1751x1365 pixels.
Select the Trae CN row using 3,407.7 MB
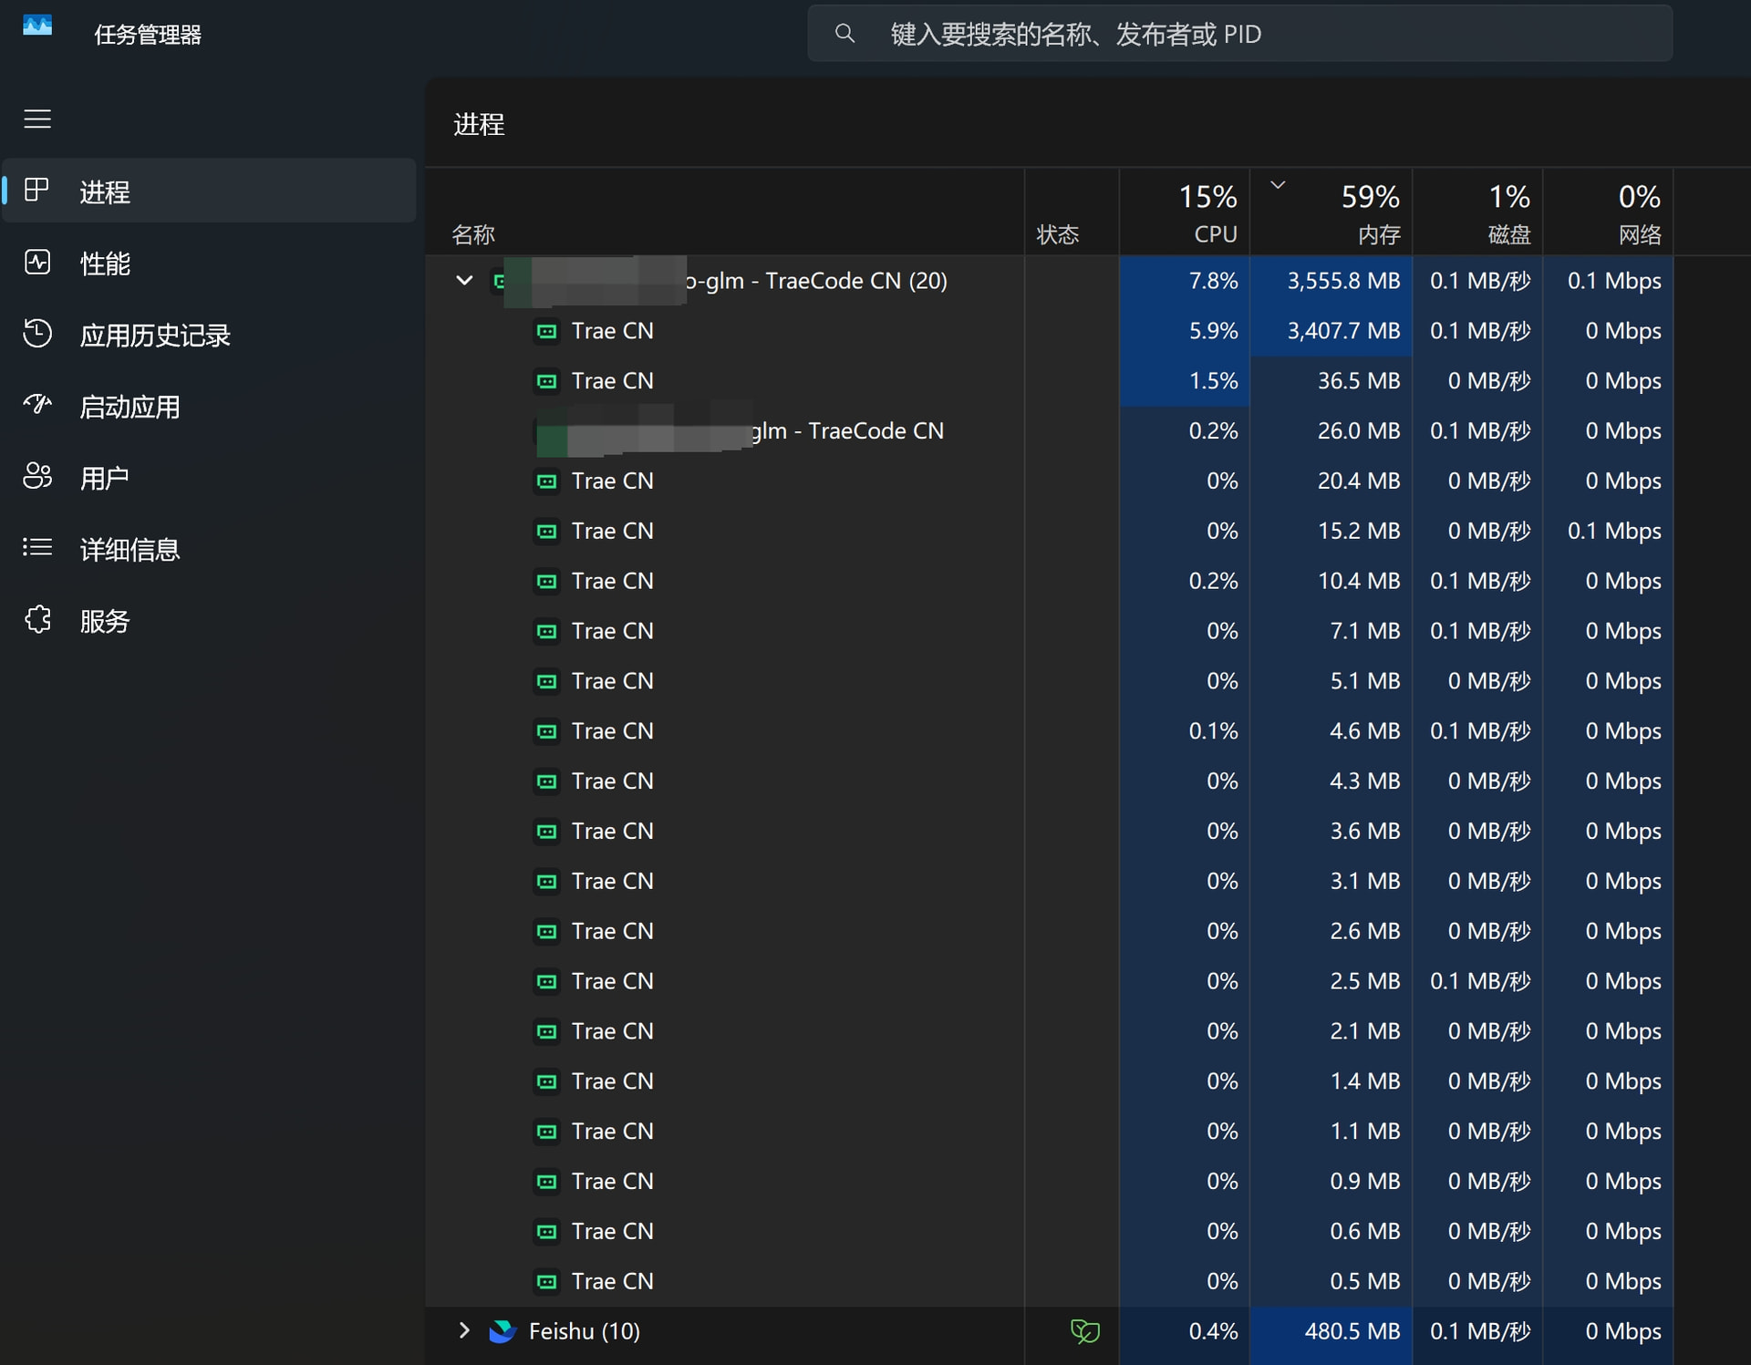(x=1049, y=331)
